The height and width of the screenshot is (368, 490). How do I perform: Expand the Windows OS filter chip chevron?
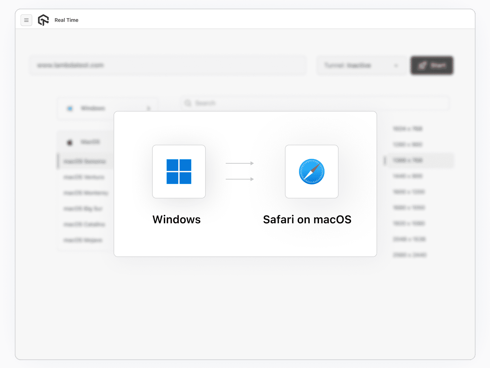(148, 108)
